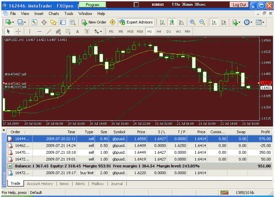This screenshot has width=275, height=197.
Task: Select the text label tool
Action: coord(87,31)
